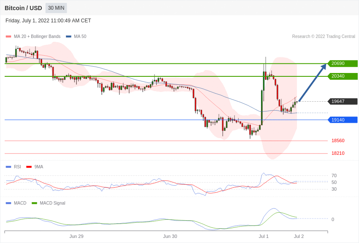Screen dimensions: 359x243
Task: Click the RSI legend color swatch
Action: pos(8,167)
